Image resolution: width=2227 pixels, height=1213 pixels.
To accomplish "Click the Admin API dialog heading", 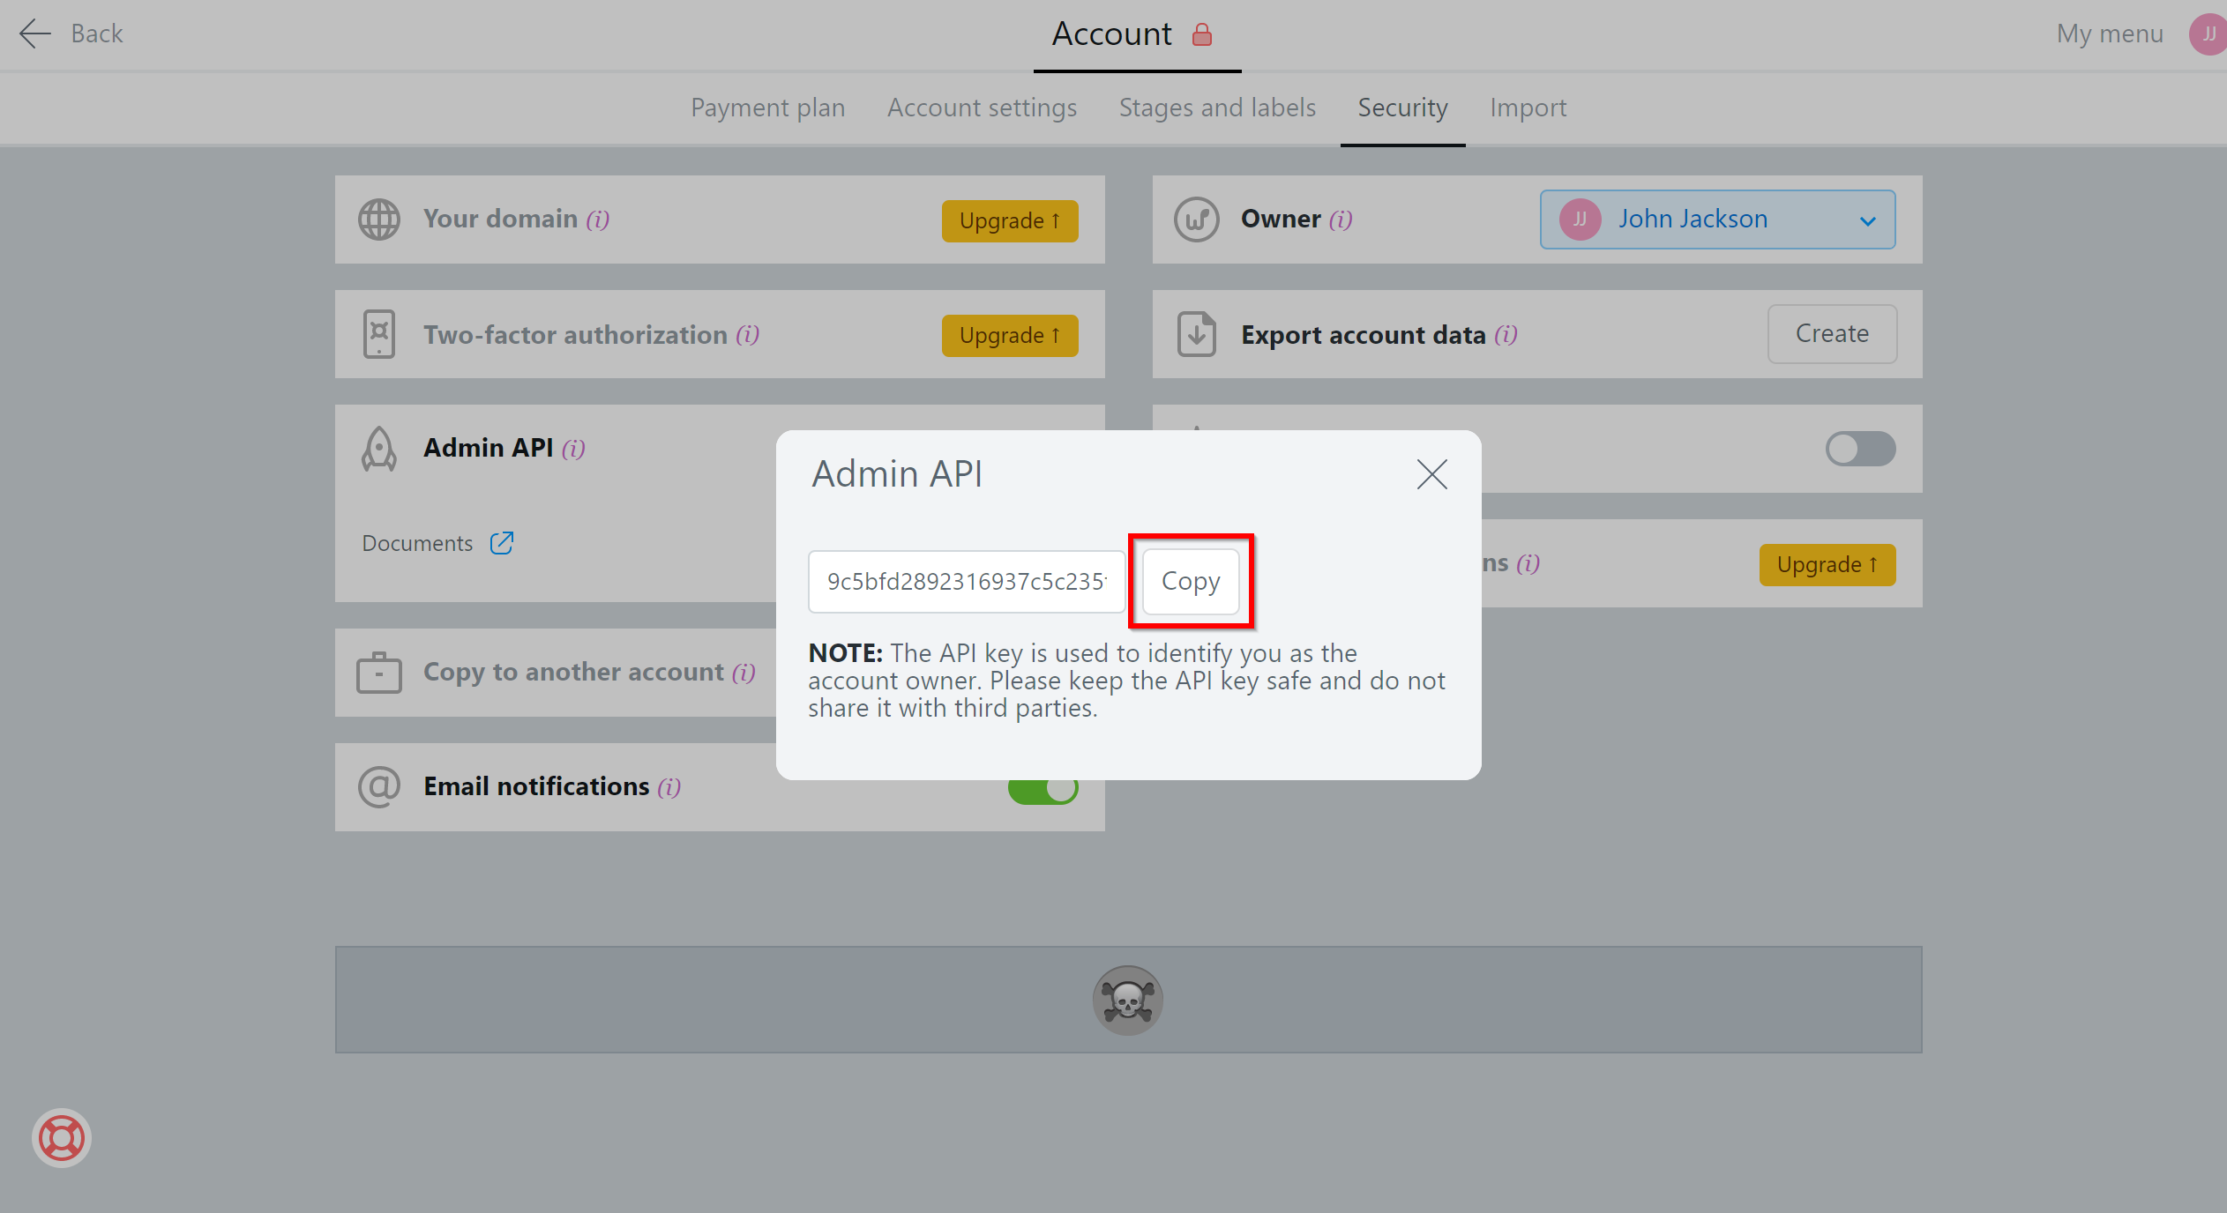I will pyautogui.click(x=897, y=473).
